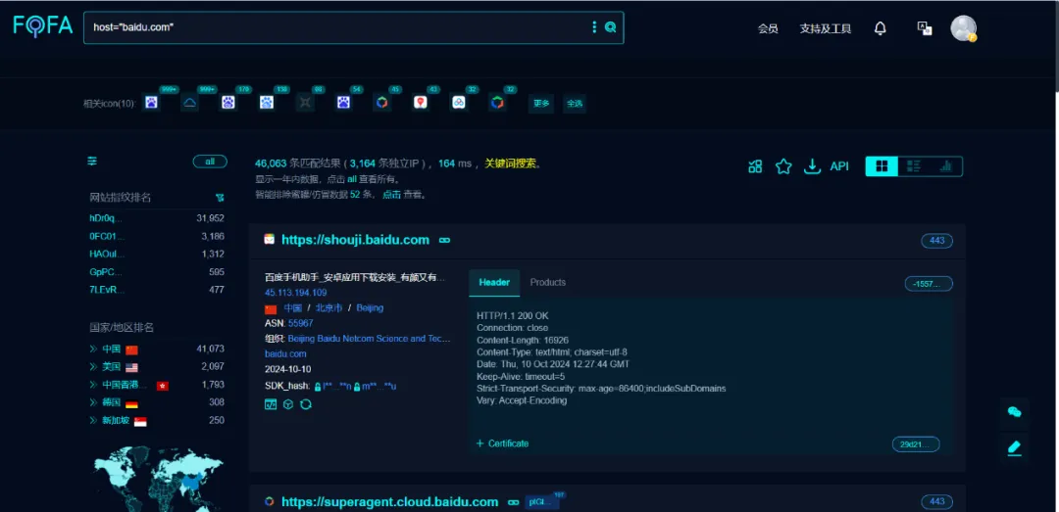
Task: Expand the 中国 country filter
Action: pos(93,349)
